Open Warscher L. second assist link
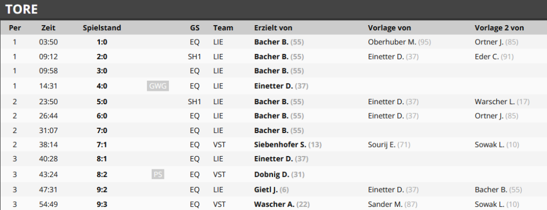This screenshot has height=210, width=547. (x=495, y=102)
